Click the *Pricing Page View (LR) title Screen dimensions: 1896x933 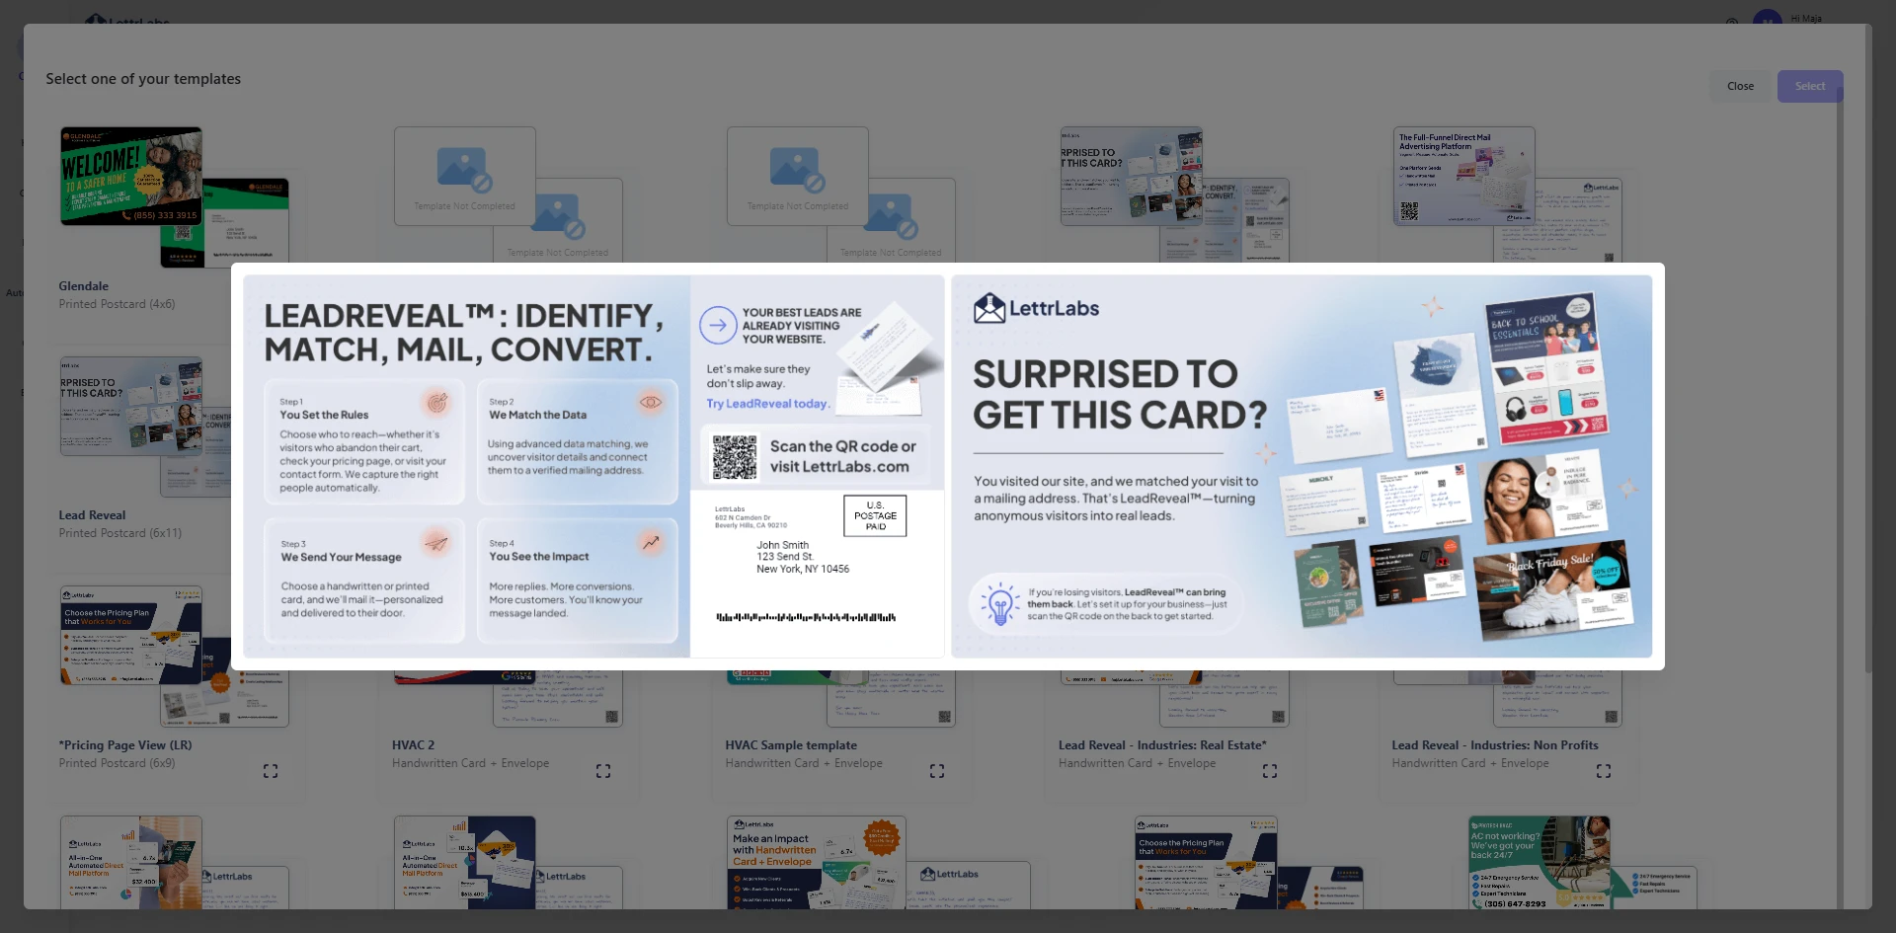click(x=125, y=745)
